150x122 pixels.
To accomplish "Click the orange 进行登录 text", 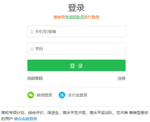I will coord(92,17).
